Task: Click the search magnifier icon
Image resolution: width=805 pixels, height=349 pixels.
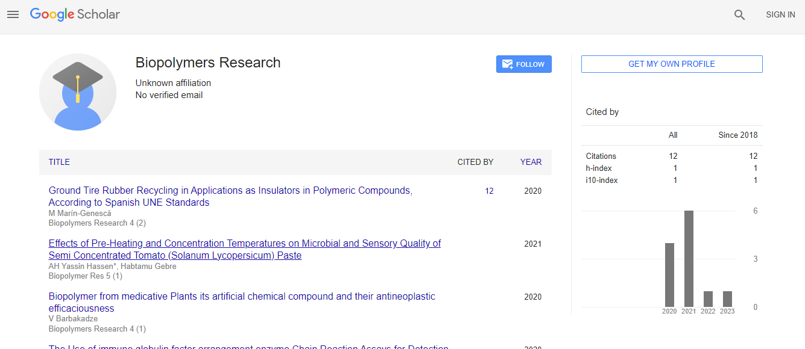Action: click(x=739, y=15)
